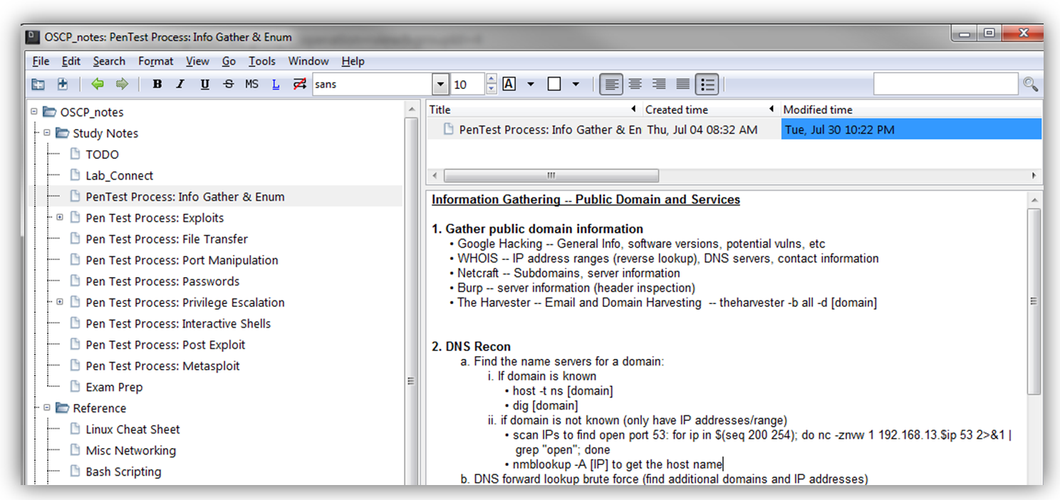Expand the Pen Test Process: Exploits node
The width and height of the screenshot is (1060, 500).
[x=60, y=217]
